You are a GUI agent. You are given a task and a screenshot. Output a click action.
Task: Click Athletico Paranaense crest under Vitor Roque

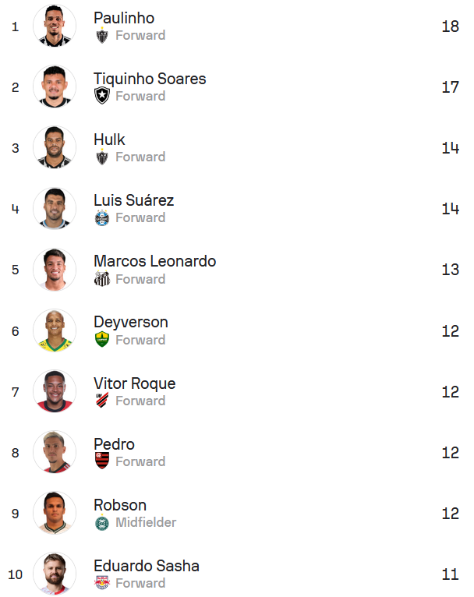coord(102,401)
